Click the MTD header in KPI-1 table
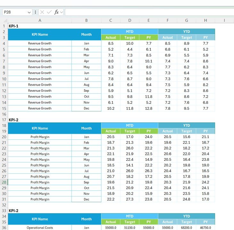This screenshot has width=234, height=230. 130,32
